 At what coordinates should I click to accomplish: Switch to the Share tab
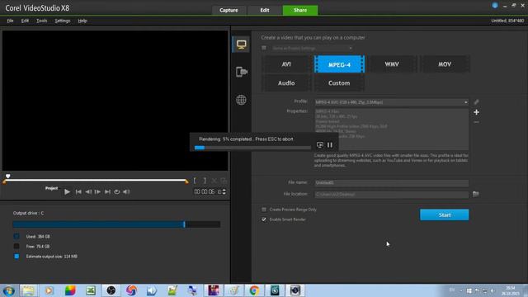pos(300,10)
